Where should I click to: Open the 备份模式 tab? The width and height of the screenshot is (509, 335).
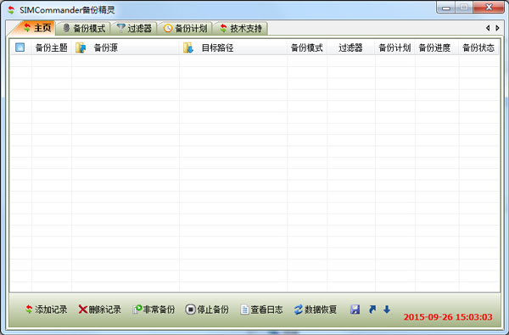84,29
